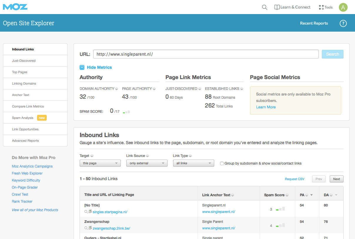Screen dimensions: 355x239
Task: Open Advanced Reports in sidebar
Action: coord(35,141)
